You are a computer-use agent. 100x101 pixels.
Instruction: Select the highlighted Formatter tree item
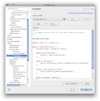[17, 56]
